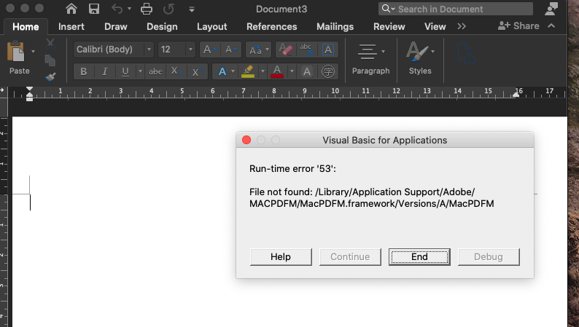Switch to the Draw tab
Image resolution: width=579 pixels, height=327 pixels.
115,26
